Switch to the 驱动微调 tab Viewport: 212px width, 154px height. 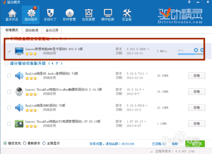click(x=32, y=30)
